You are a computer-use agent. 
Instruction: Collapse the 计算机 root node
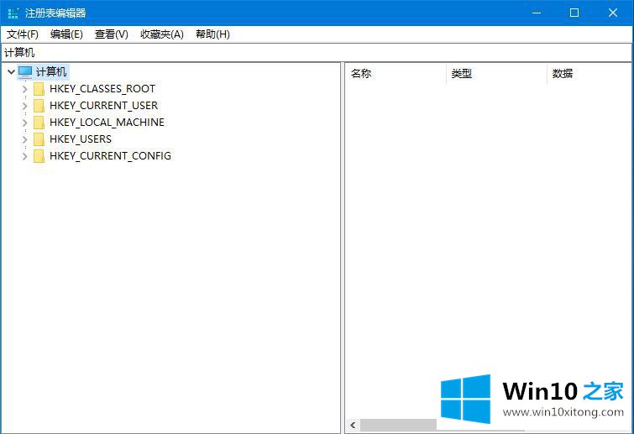tap(10, 72)
